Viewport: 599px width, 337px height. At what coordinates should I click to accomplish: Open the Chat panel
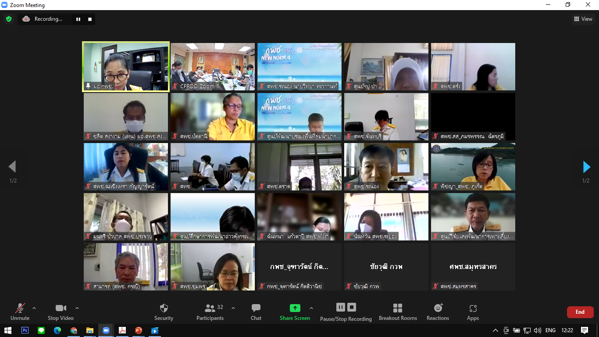coord(256,312)
